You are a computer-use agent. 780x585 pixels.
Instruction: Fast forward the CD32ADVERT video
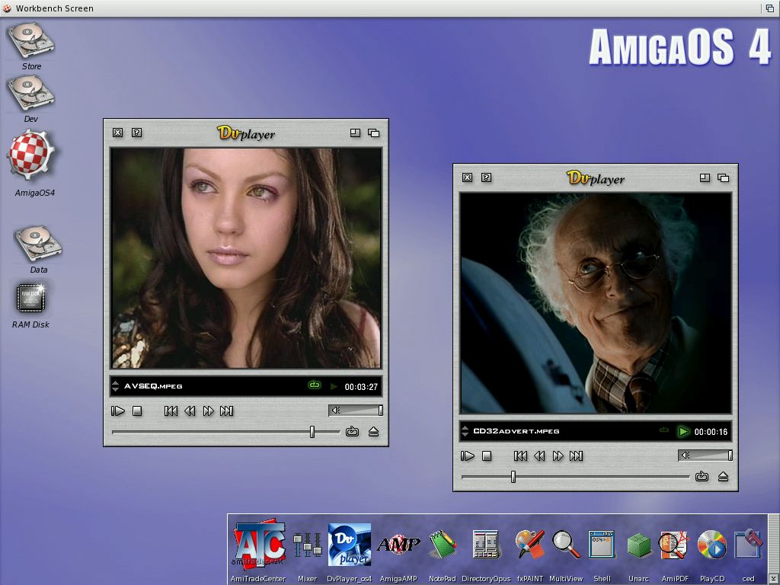558,456
